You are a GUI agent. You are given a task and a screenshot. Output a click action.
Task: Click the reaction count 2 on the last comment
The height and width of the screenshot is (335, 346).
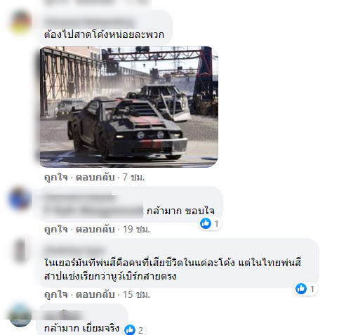click(140, 330)
